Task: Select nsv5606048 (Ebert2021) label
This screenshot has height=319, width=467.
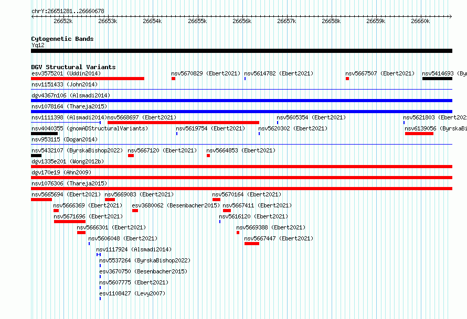Action: click(123, 238)
